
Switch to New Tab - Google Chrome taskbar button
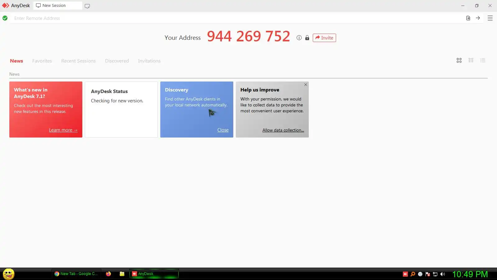76,274
